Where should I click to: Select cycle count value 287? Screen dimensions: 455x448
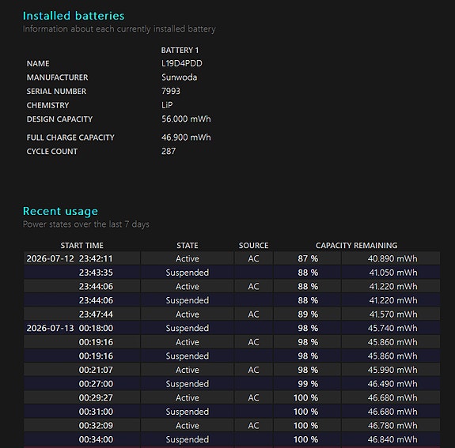169,151
